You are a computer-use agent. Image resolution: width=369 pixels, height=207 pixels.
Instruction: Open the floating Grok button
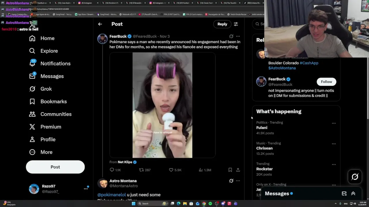(x=355, y=177)
